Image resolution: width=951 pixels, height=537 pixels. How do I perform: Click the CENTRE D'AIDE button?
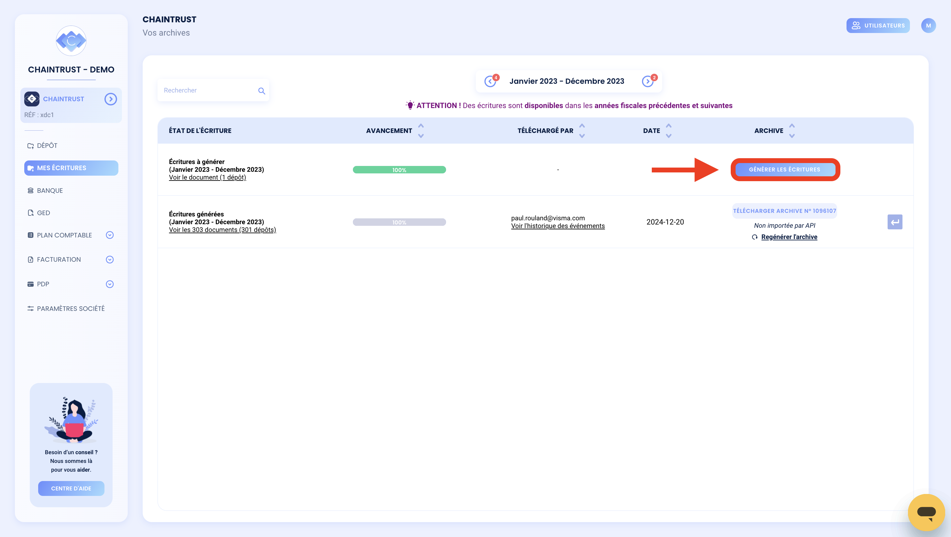tap(71, 488)
